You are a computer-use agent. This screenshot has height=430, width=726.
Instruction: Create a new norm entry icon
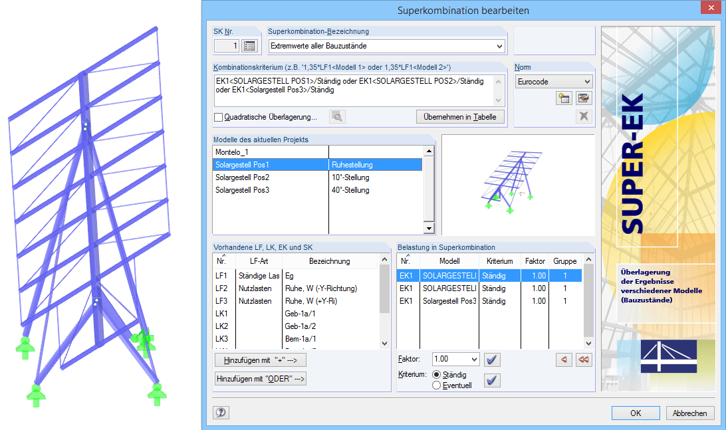[564, 98]
